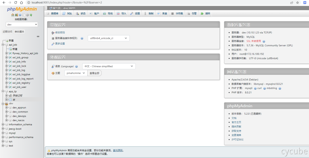Screen dimensions: 309x158
Task: Open language dropdown 中文 - Chinese simplified
Action: click(x=109, y=66)
